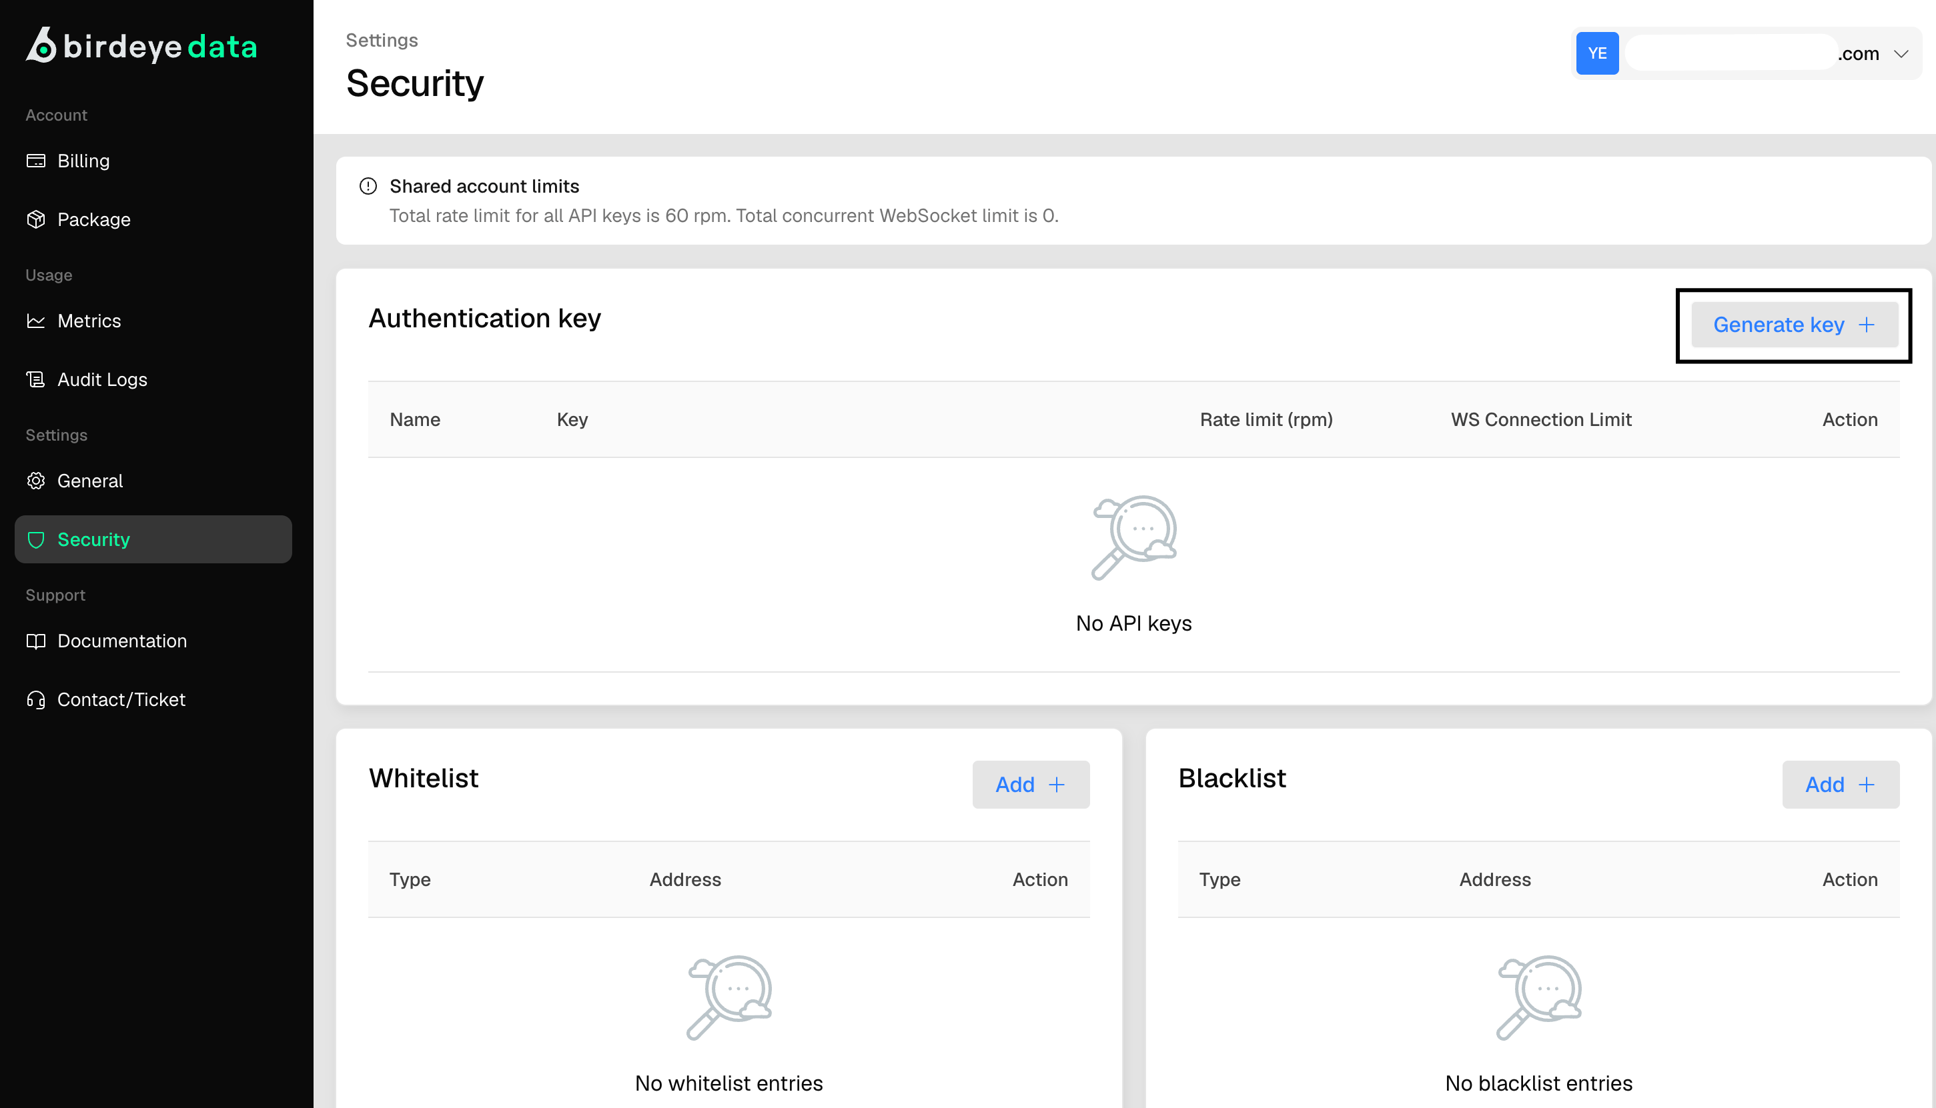Click the No blacklist entries message
Viewport: 1936px width, 1108px height.
[1538, 1083]
